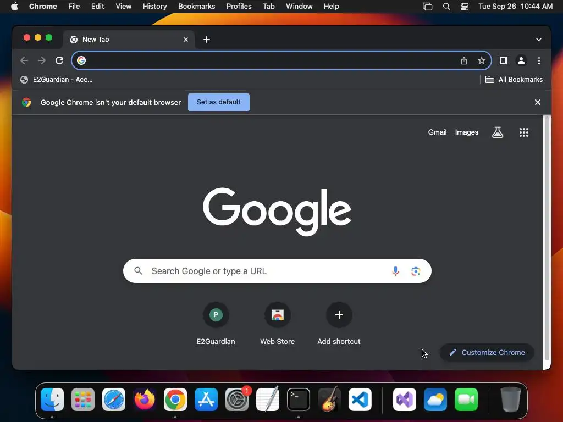The height and width of the screenshot is (422, 563).
Task: Click the page vertical scrollbar
Action: [547, 238]
